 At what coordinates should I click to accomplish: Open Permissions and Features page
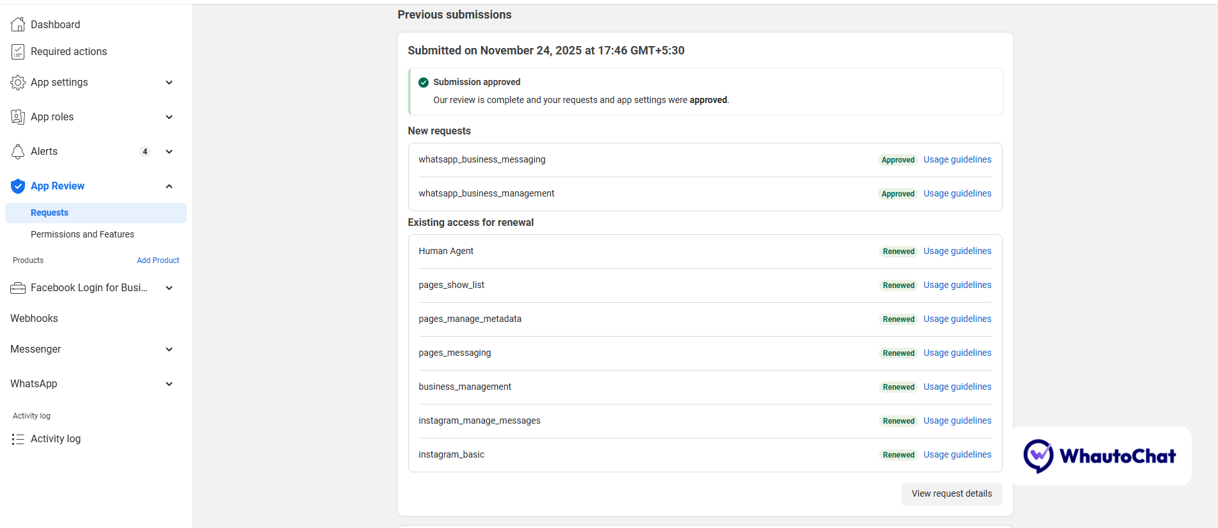83,235
